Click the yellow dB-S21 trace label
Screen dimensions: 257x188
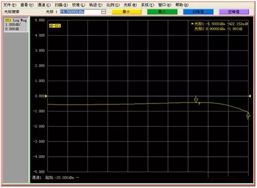pos(55,26)
